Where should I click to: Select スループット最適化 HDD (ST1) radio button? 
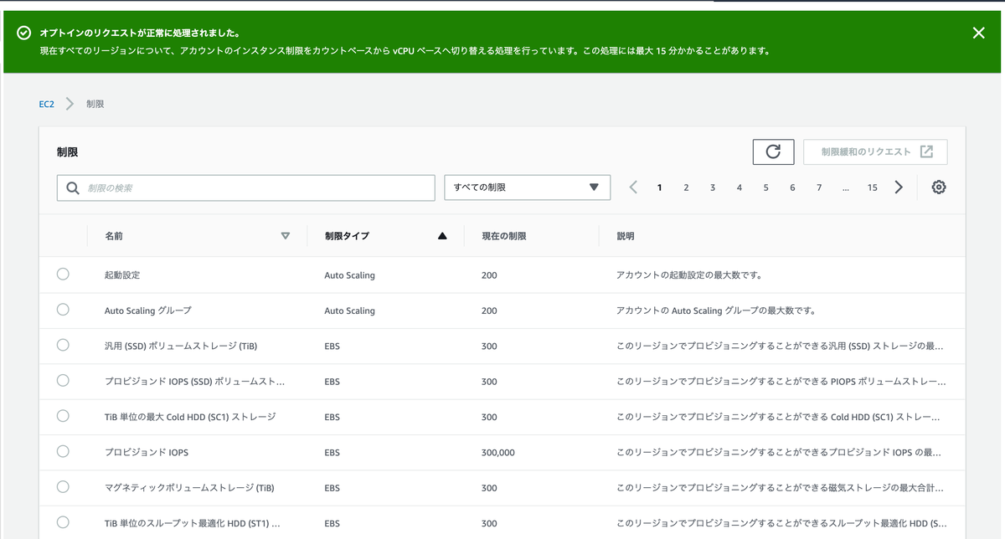pos(63,523)
